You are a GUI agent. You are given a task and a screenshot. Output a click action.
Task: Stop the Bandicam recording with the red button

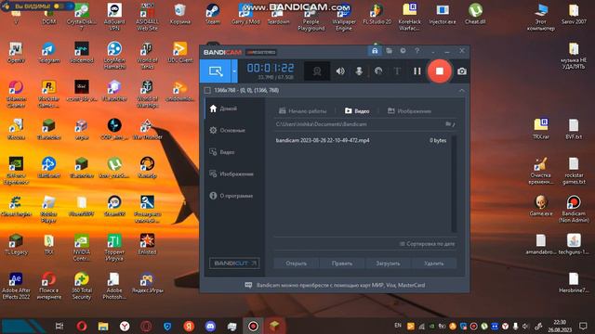click(440, 71)
